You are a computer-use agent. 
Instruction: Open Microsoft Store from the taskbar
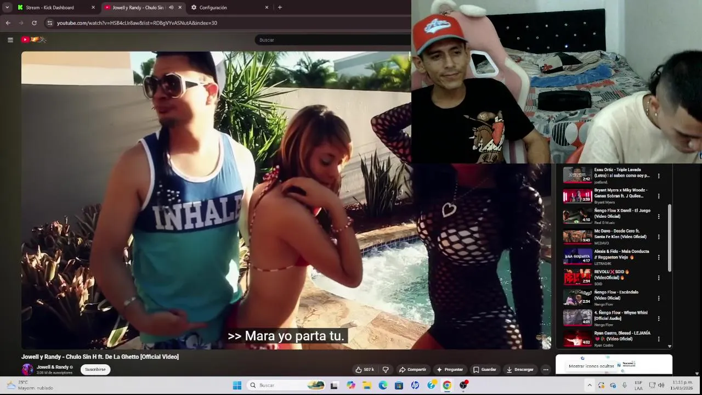(x=399, y=385)
